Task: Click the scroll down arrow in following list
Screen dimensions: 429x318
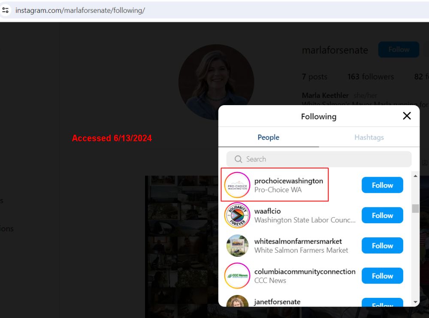Action: (x=415, y=302)
